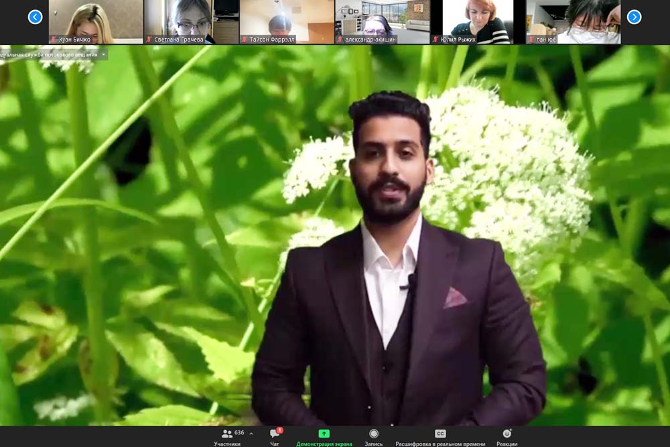Select Юлия Рыжих's video thumbnail
The width and height of the screenshot is (670, 447).
(477, 21)
